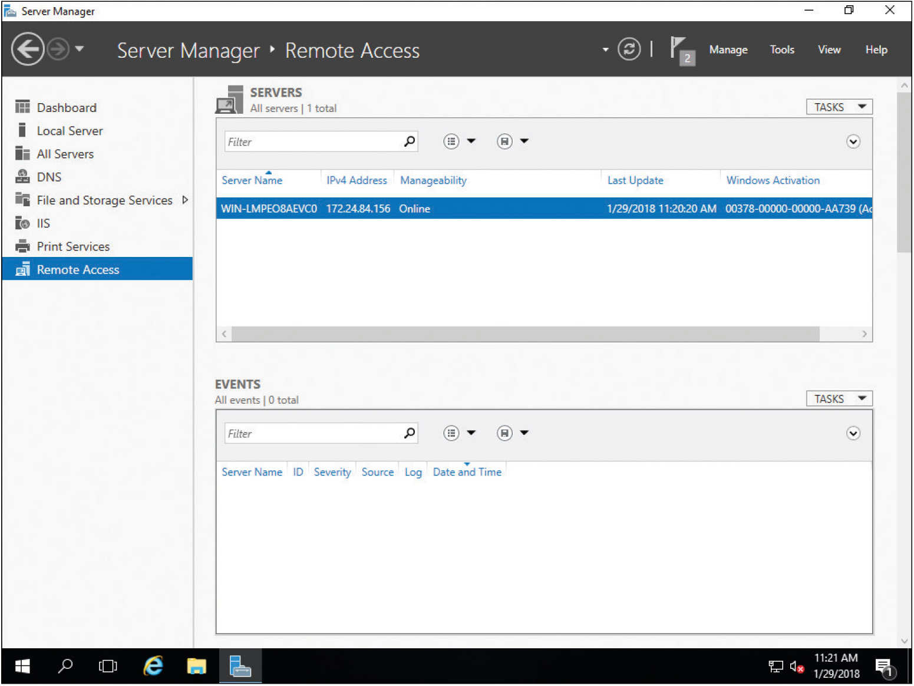Click the Events filter text box
This screenshot has width=914, height=686.
(x=312, y=433)
